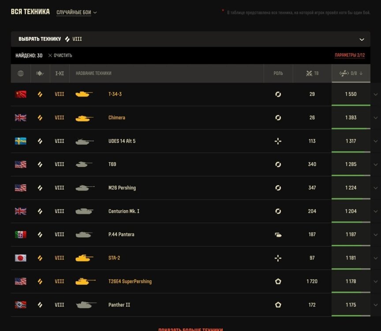Expand Panther II row details chevron
This screenshot has height=331, width=381.
point(375,305)
